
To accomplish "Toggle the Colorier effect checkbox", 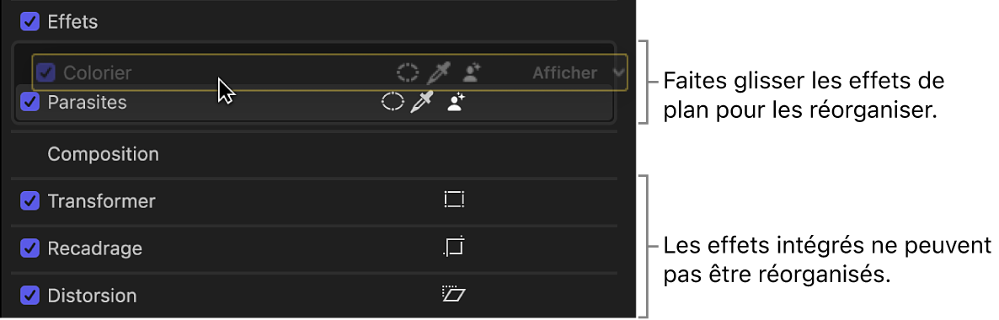I will [45, 72].
